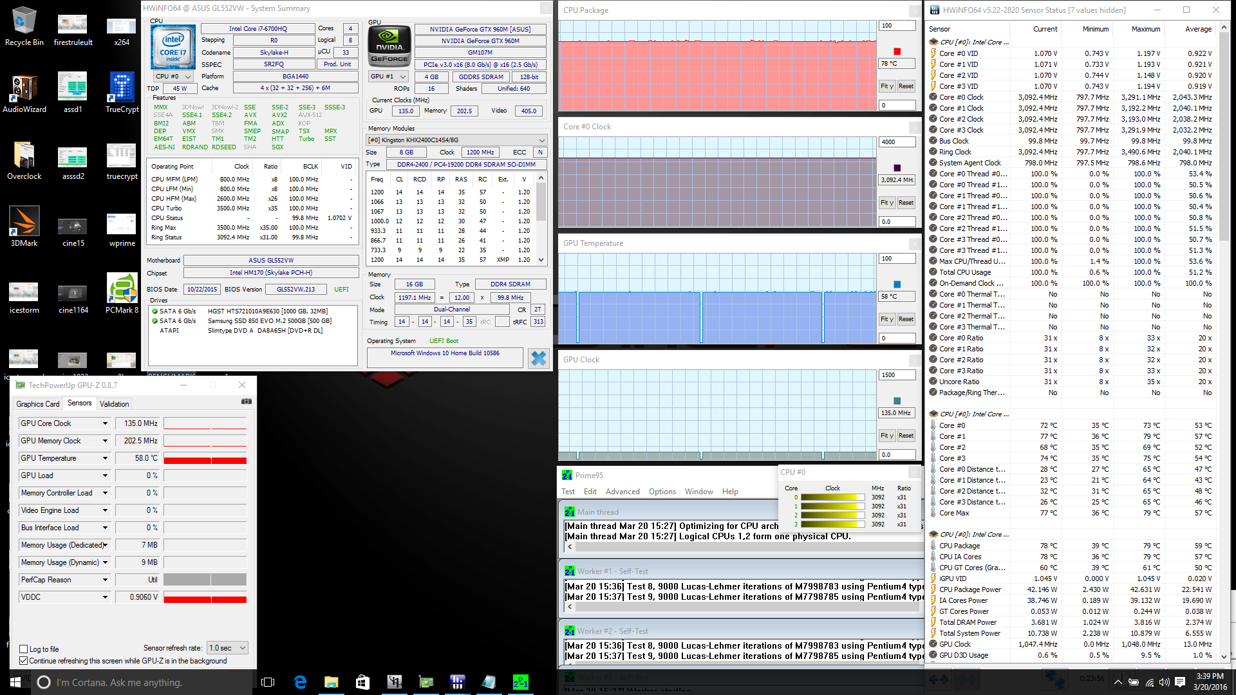Open the GPU Load sensor dropdown
Image resolution: width=1236 pixels, height=695 pixels.
105,476
